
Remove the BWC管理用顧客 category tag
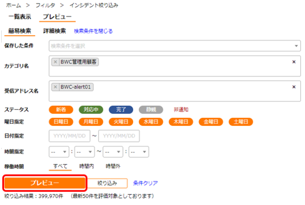point(55,62)
